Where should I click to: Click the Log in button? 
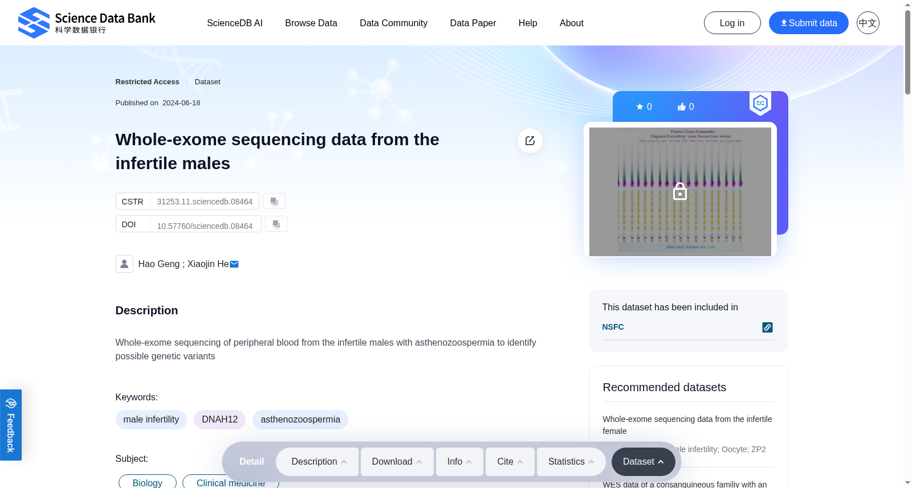(x=732, y=23)
